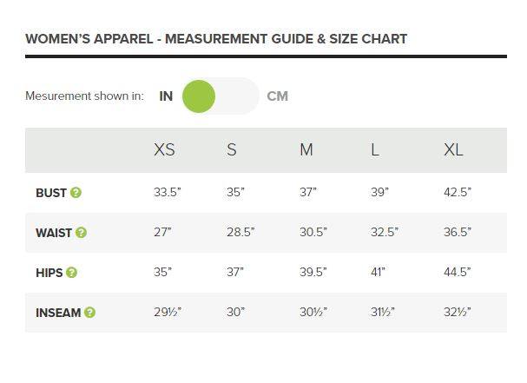This screenshot has height=383, width=527.
Task: Show the INSEAM measuring tip icon
Action: (x=90, y=313)
